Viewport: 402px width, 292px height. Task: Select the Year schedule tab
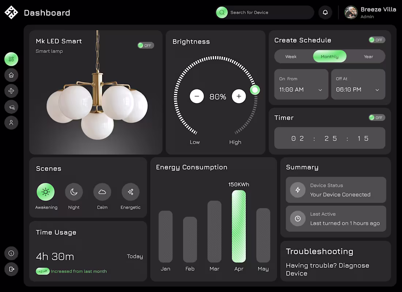pos(368,56)
